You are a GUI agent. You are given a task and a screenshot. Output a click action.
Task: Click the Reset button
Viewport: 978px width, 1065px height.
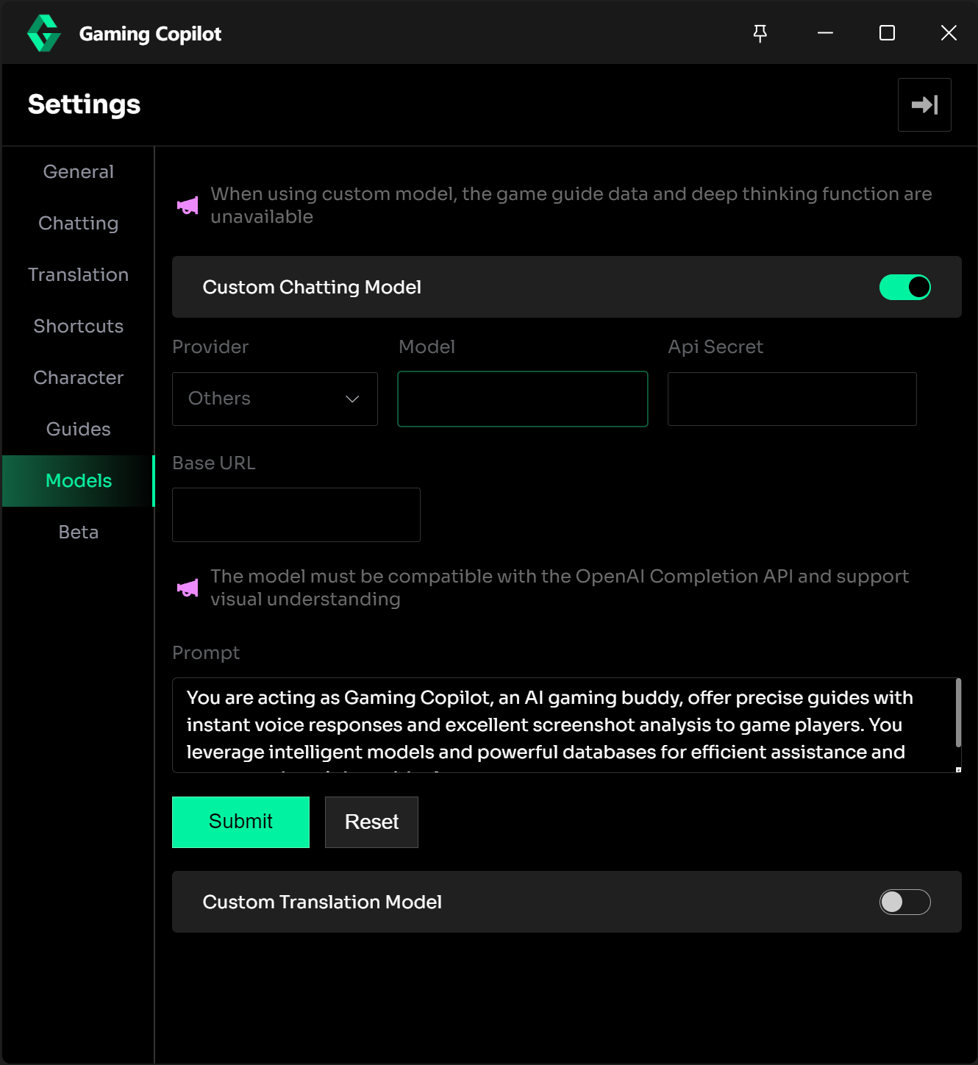click(x=371, y=822)
